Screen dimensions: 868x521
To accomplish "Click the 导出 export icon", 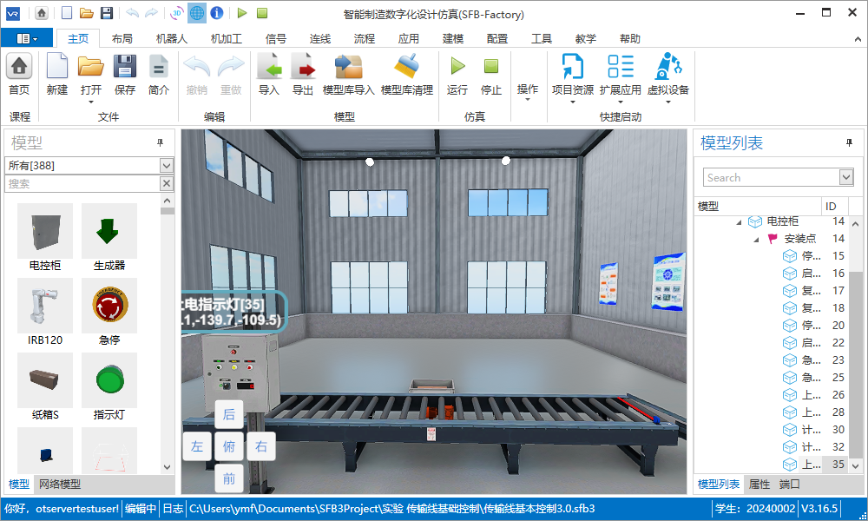I will [x=303, y=67].
